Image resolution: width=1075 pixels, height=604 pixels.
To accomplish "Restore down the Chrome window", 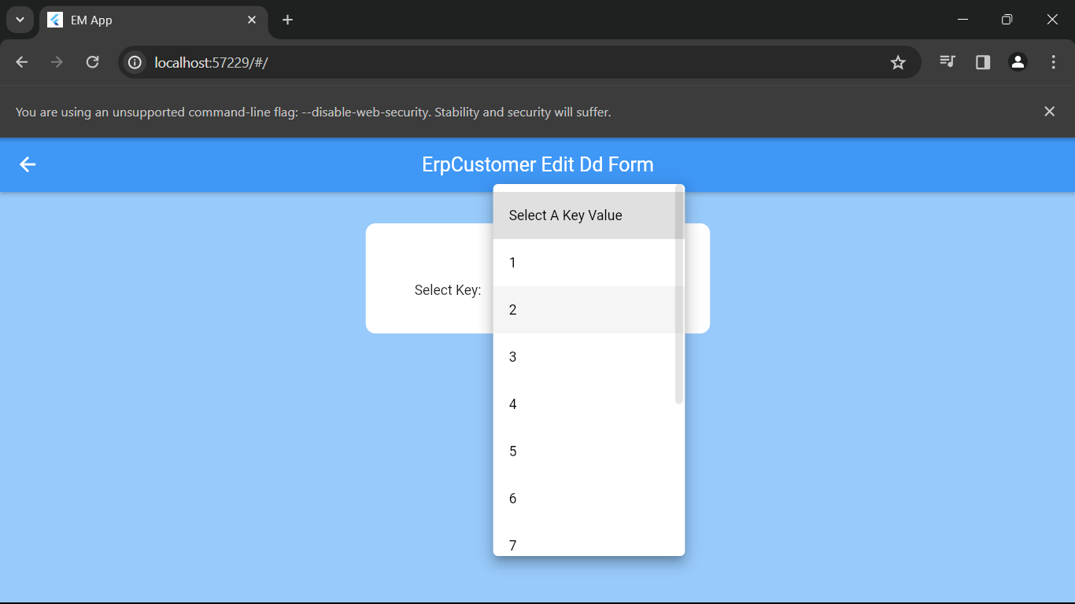I will pyautogui.click(x=1007, y=20).
